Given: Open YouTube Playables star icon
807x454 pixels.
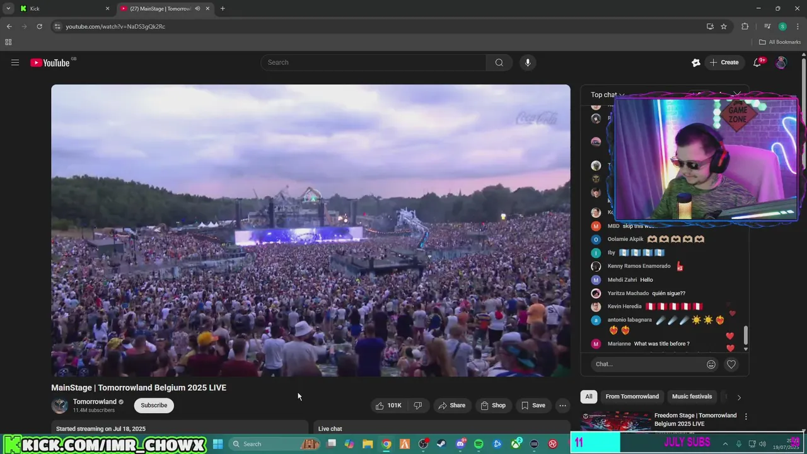Looking at the screenshot, I should pos(696,62).
